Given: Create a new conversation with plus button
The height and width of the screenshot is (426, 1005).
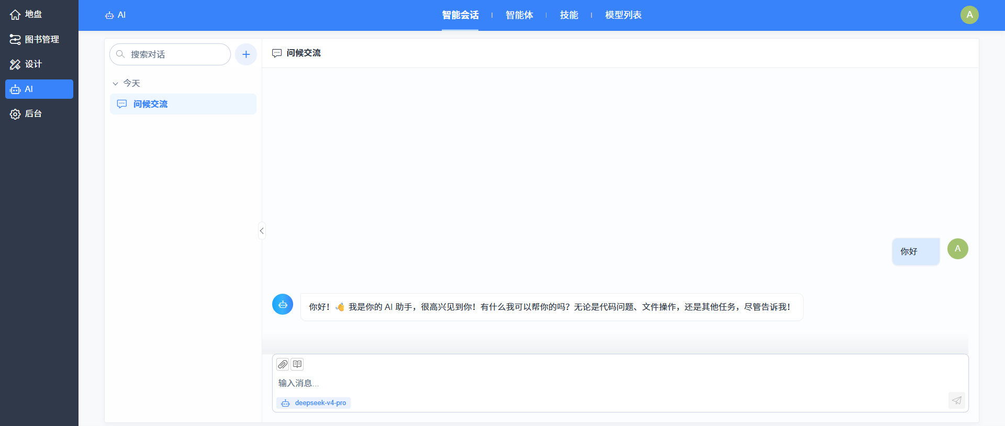Looking at the screenshot, I should pos(246,54).
